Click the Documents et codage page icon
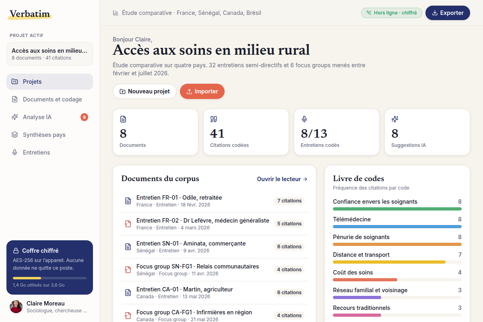Image resolution: width=483 pixels, height=322 pixels. click(x=15, y=99)
